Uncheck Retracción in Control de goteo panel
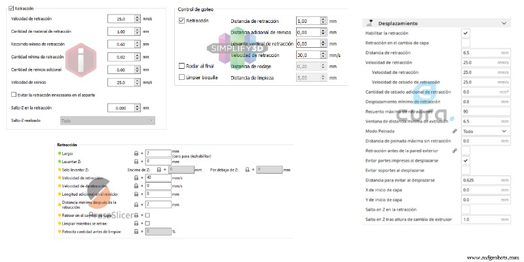The image size is (524, 262). 182,21
